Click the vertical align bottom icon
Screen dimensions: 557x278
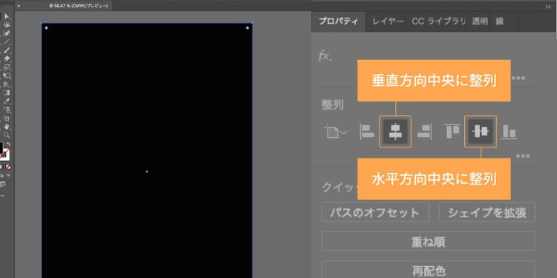509,132
